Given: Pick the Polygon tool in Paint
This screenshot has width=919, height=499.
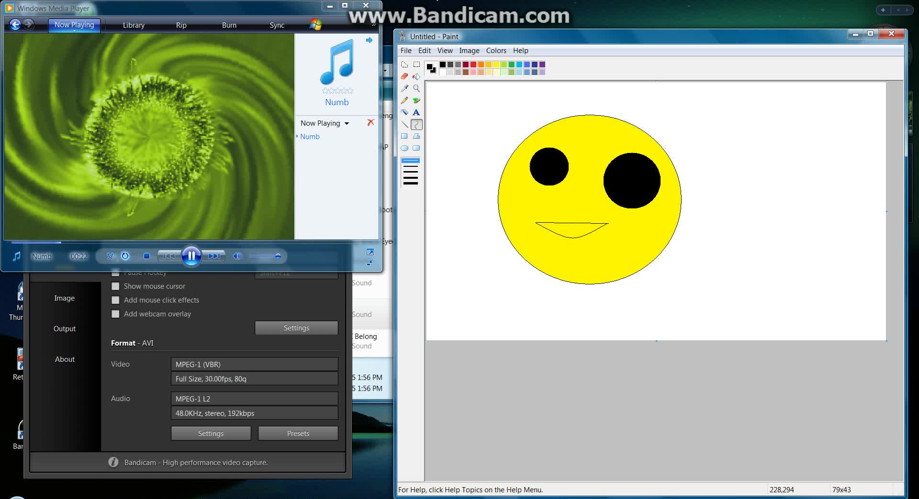Looking at the screenshot, I should point(416,136).
